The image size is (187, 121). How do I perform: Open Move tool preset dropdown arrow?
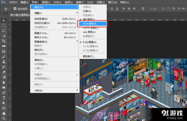click(x=10, y=9)
